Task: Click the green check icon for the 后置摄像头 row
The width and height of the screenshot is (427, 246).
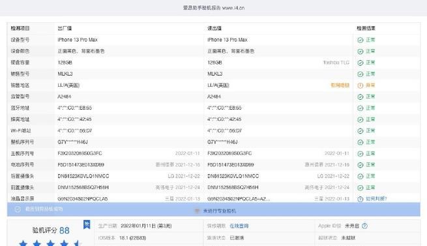Action: 361,176
